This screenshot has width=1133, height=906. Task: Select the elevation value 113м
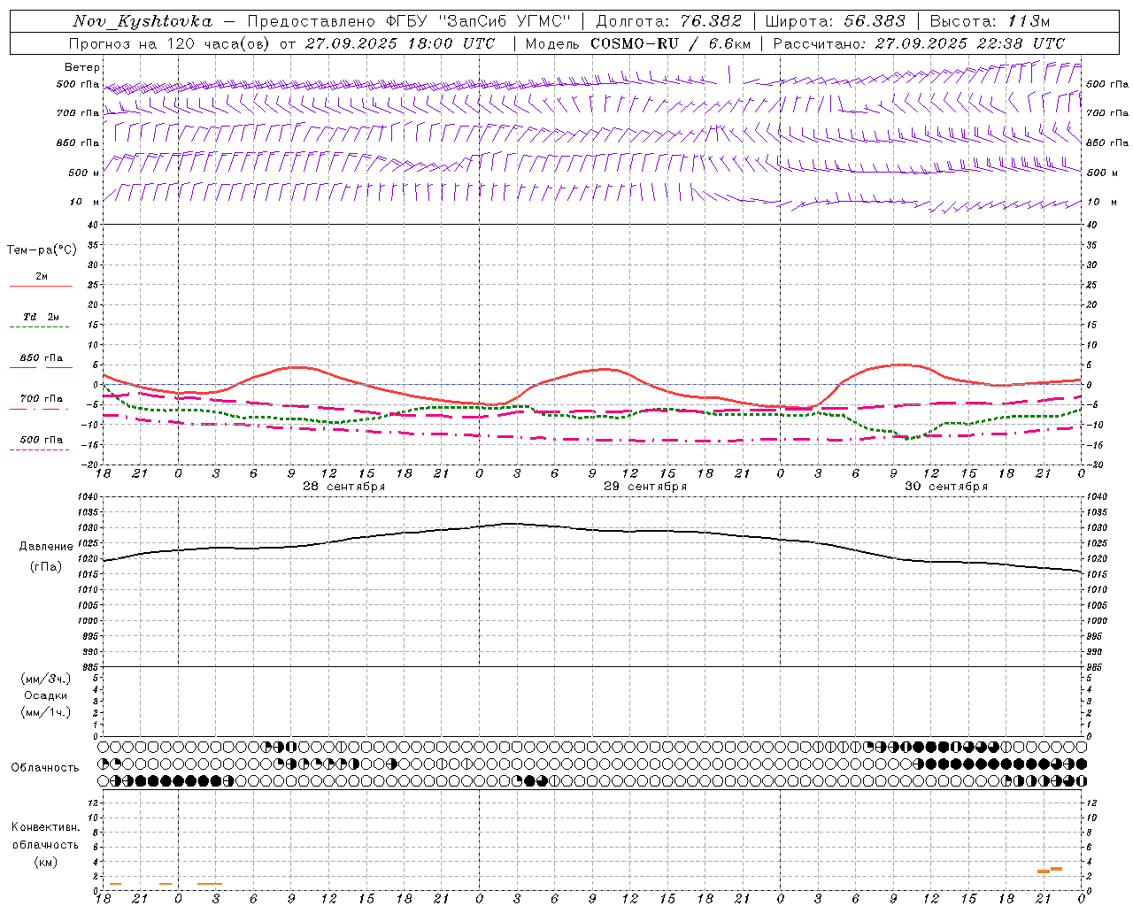coord(1029,21)
